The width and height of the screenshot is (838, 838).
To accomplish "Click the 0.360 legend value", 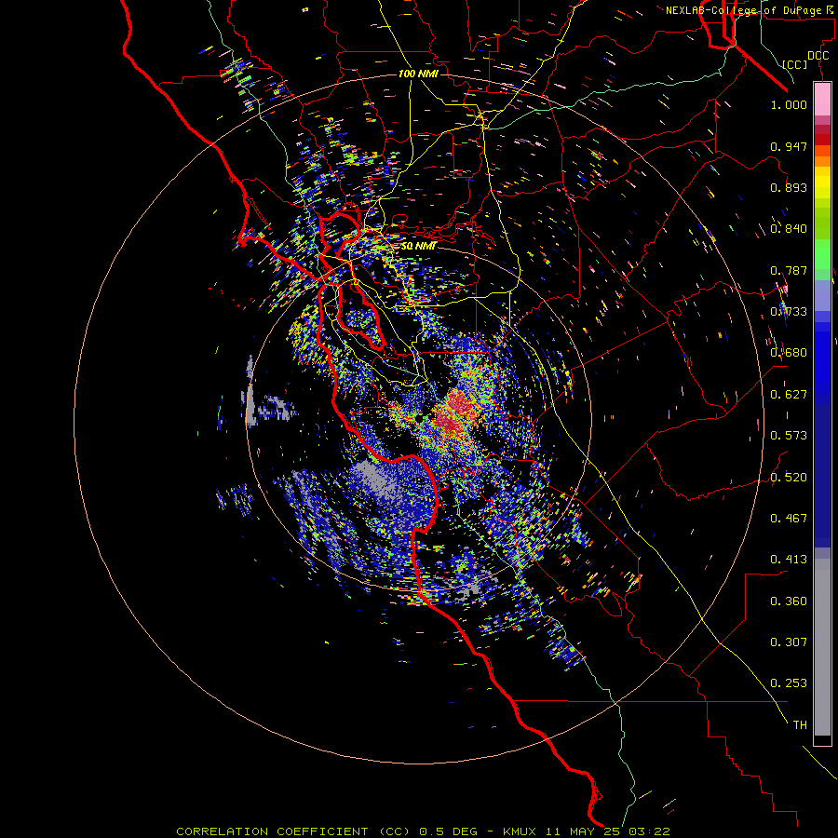I will (789, 601).
